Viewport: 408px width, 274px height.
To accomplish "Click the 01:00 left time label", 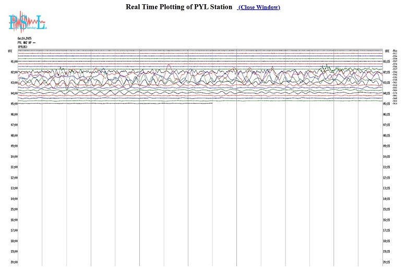I will click(x=14, y=61).
